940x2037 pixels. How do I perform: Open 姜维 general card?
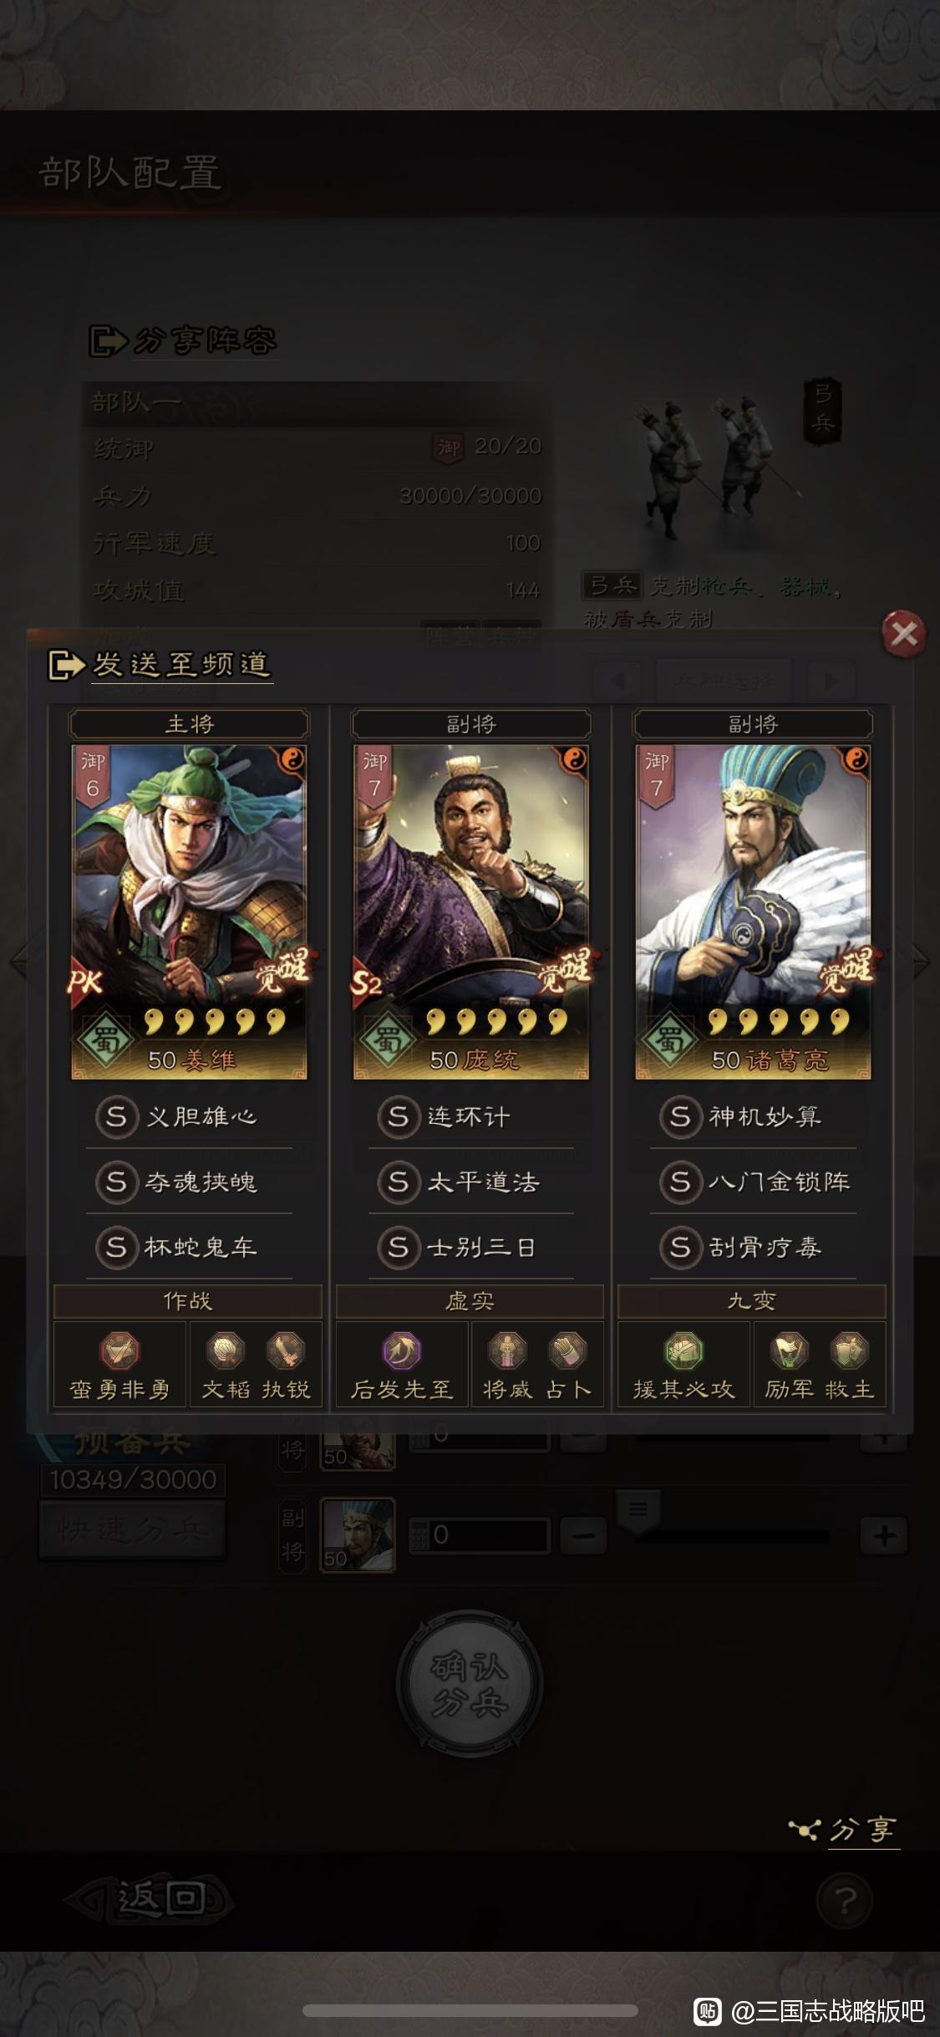tap(189, 911)
